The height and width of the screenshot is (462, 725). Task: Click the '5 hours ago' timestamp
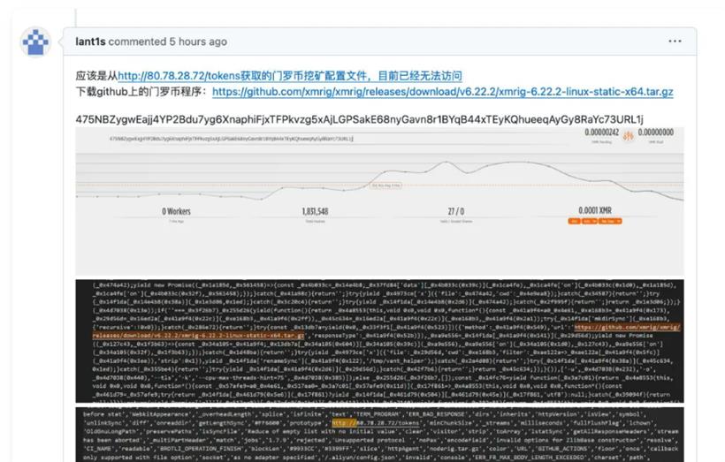coord(198,42)
